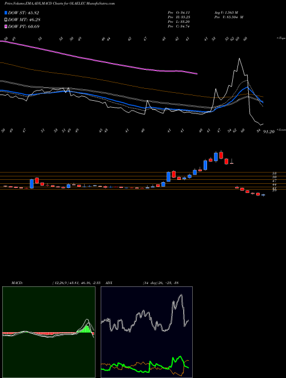Click the 53 support level label
Image resolution: width=286 pixels, height=378 pixels.
pyautogui.click(x=274, y=173)
